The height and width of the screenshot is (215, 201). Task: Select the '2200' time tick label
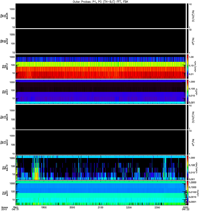coord(129,207)
